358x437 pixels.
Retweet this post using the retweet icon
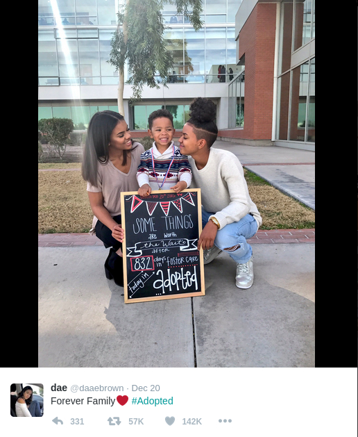114,421
